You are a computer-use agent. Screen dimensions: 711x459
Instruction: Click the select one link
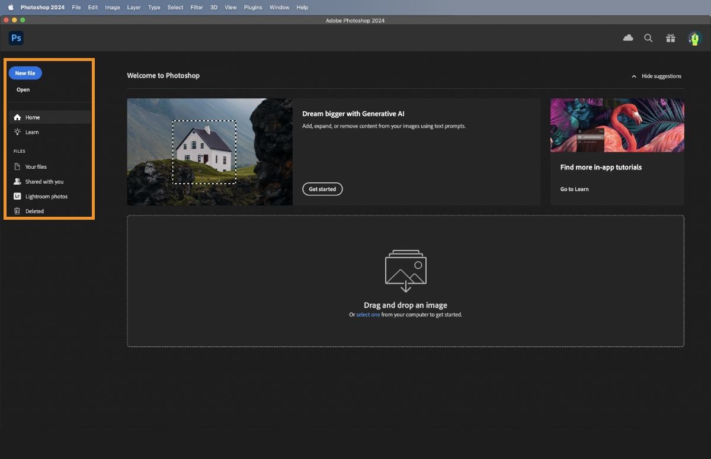click(367, 314)
